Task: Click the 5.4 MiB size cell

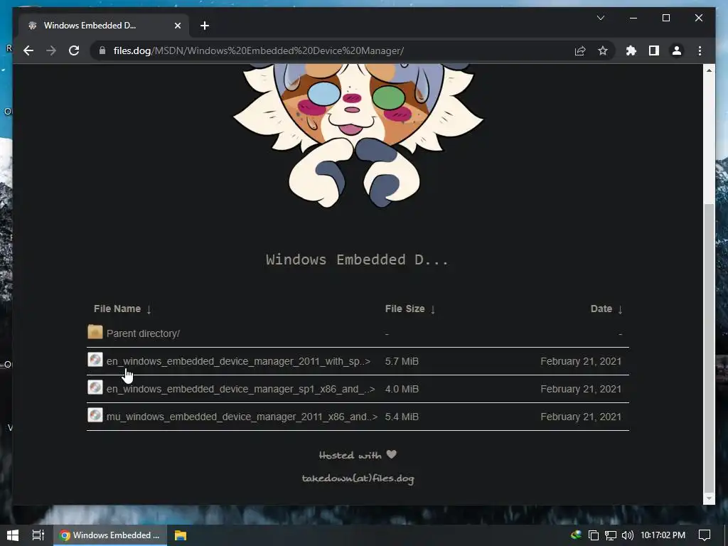Action: (402, 417)
